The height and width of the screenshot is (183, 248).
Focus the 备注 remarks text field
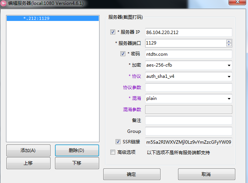click(189, 121)
